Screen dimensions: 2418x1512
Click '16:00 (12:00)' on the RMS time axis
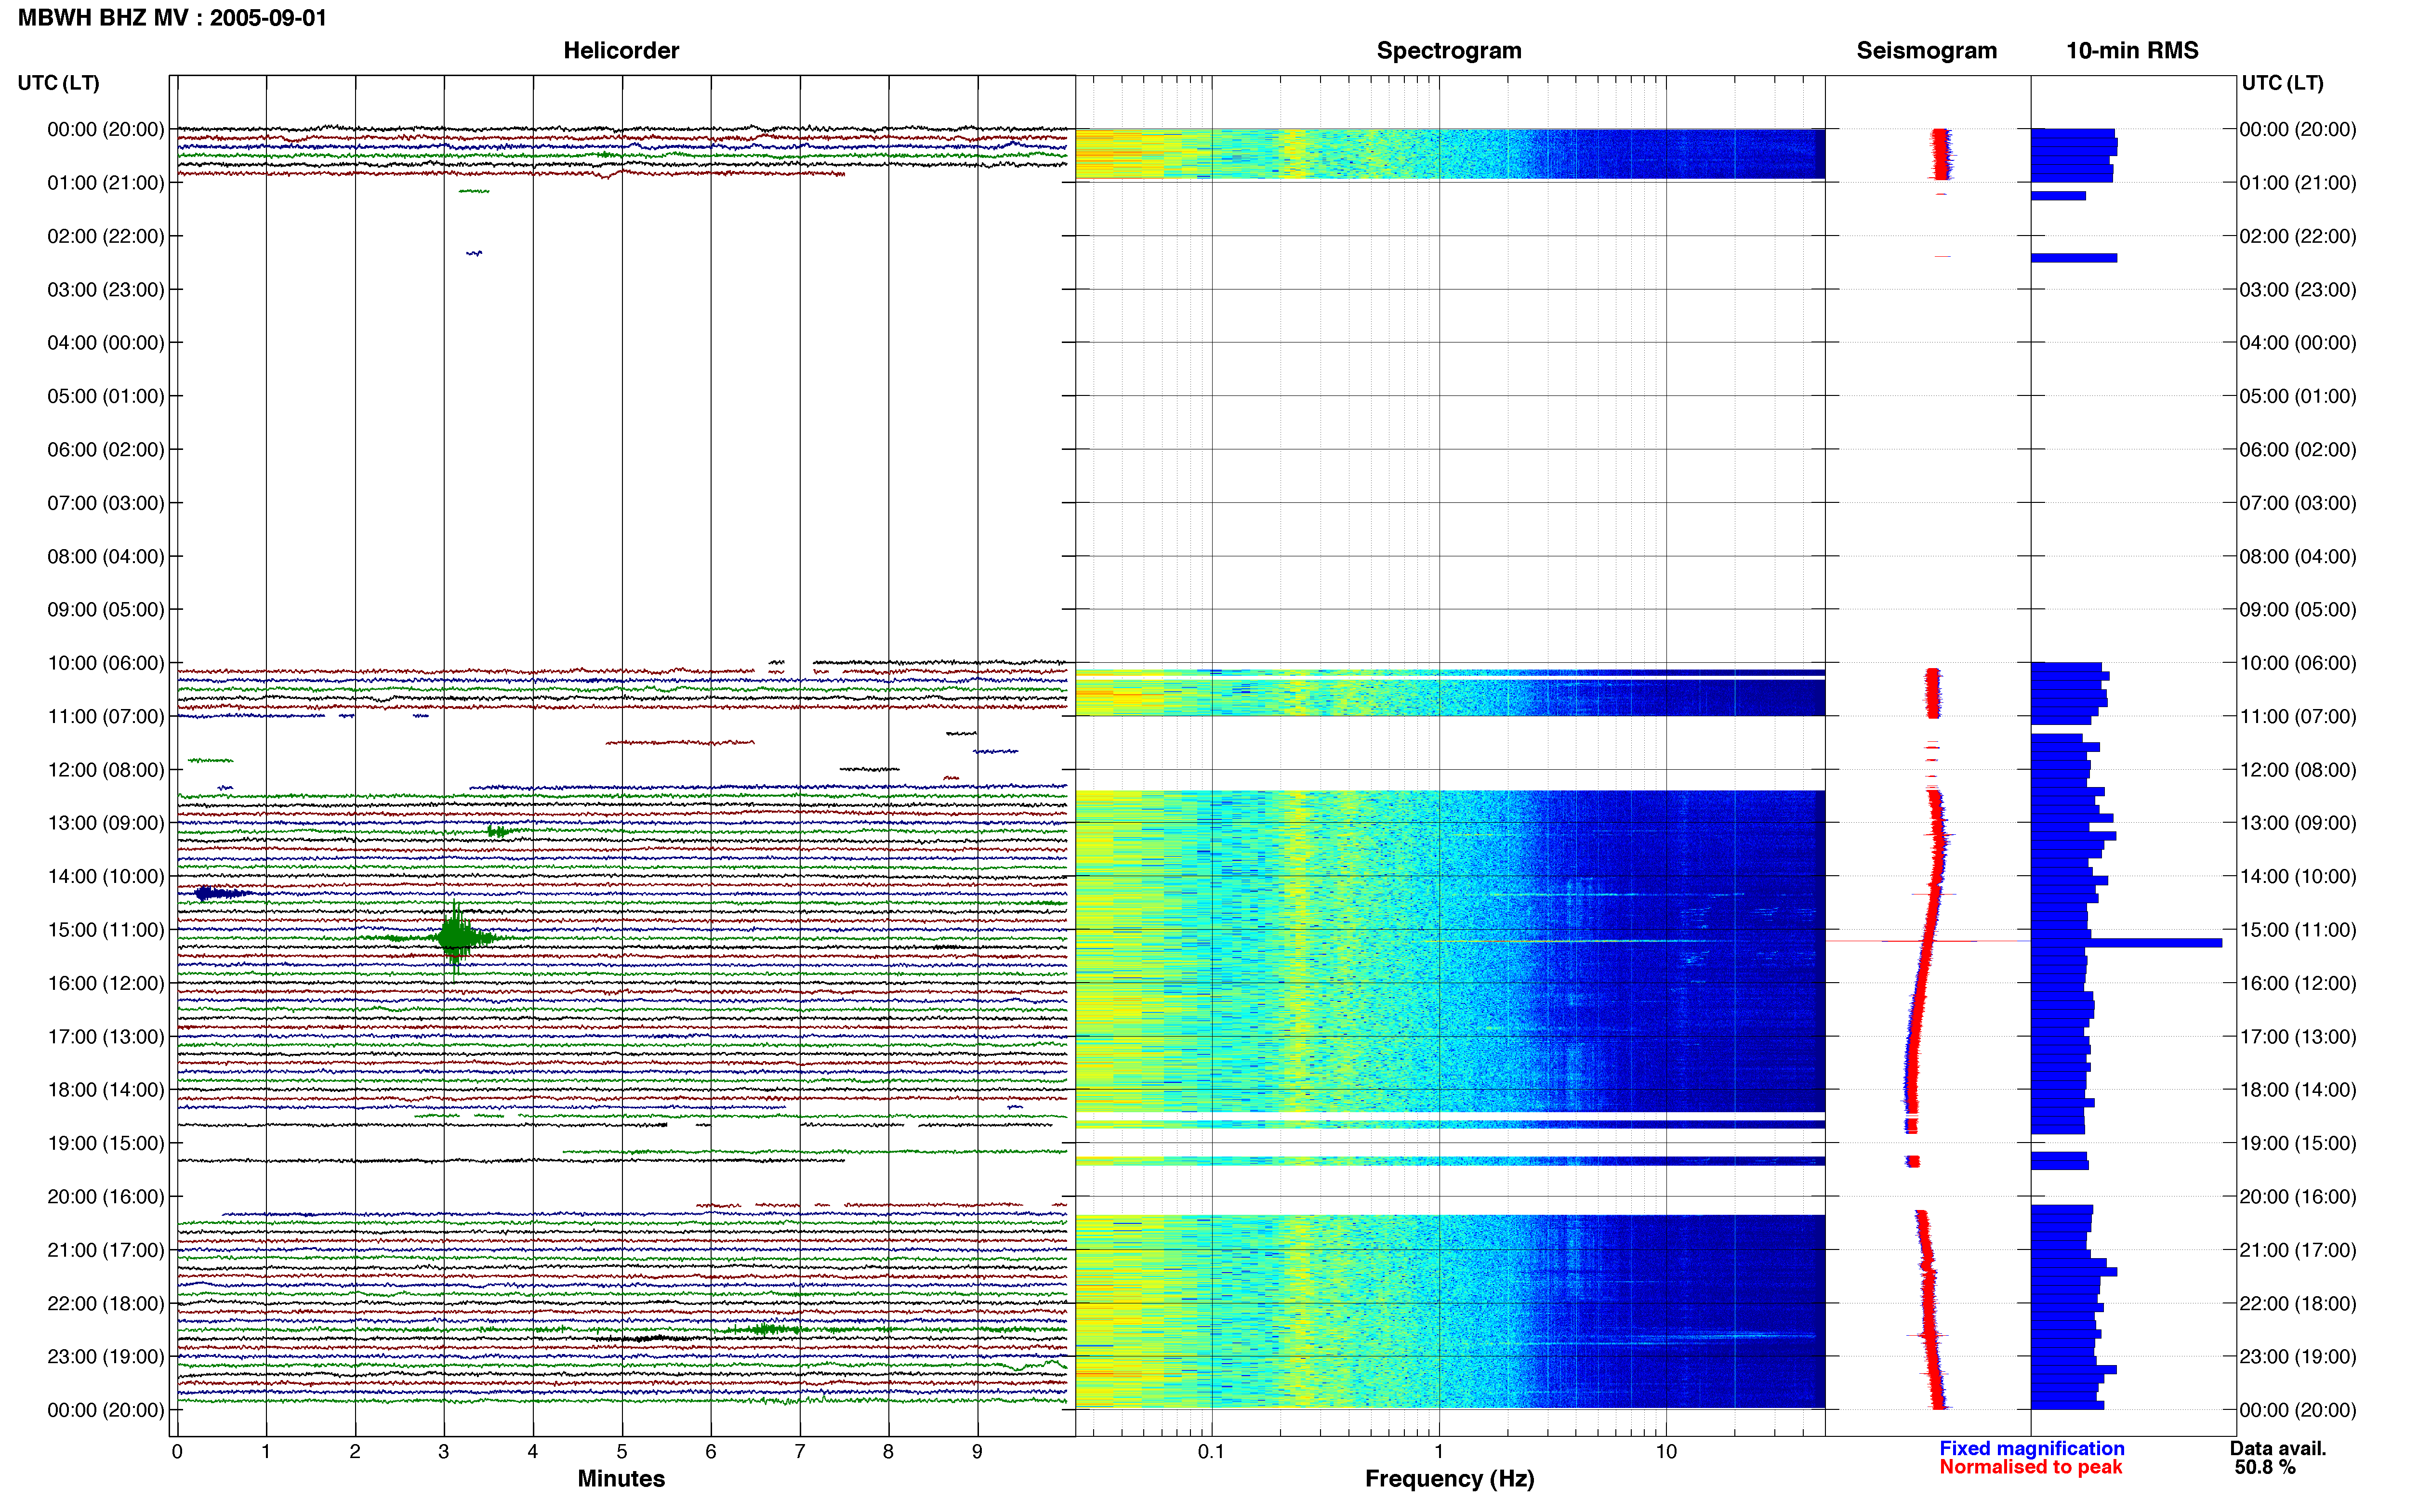click(x=2298, y=983)
